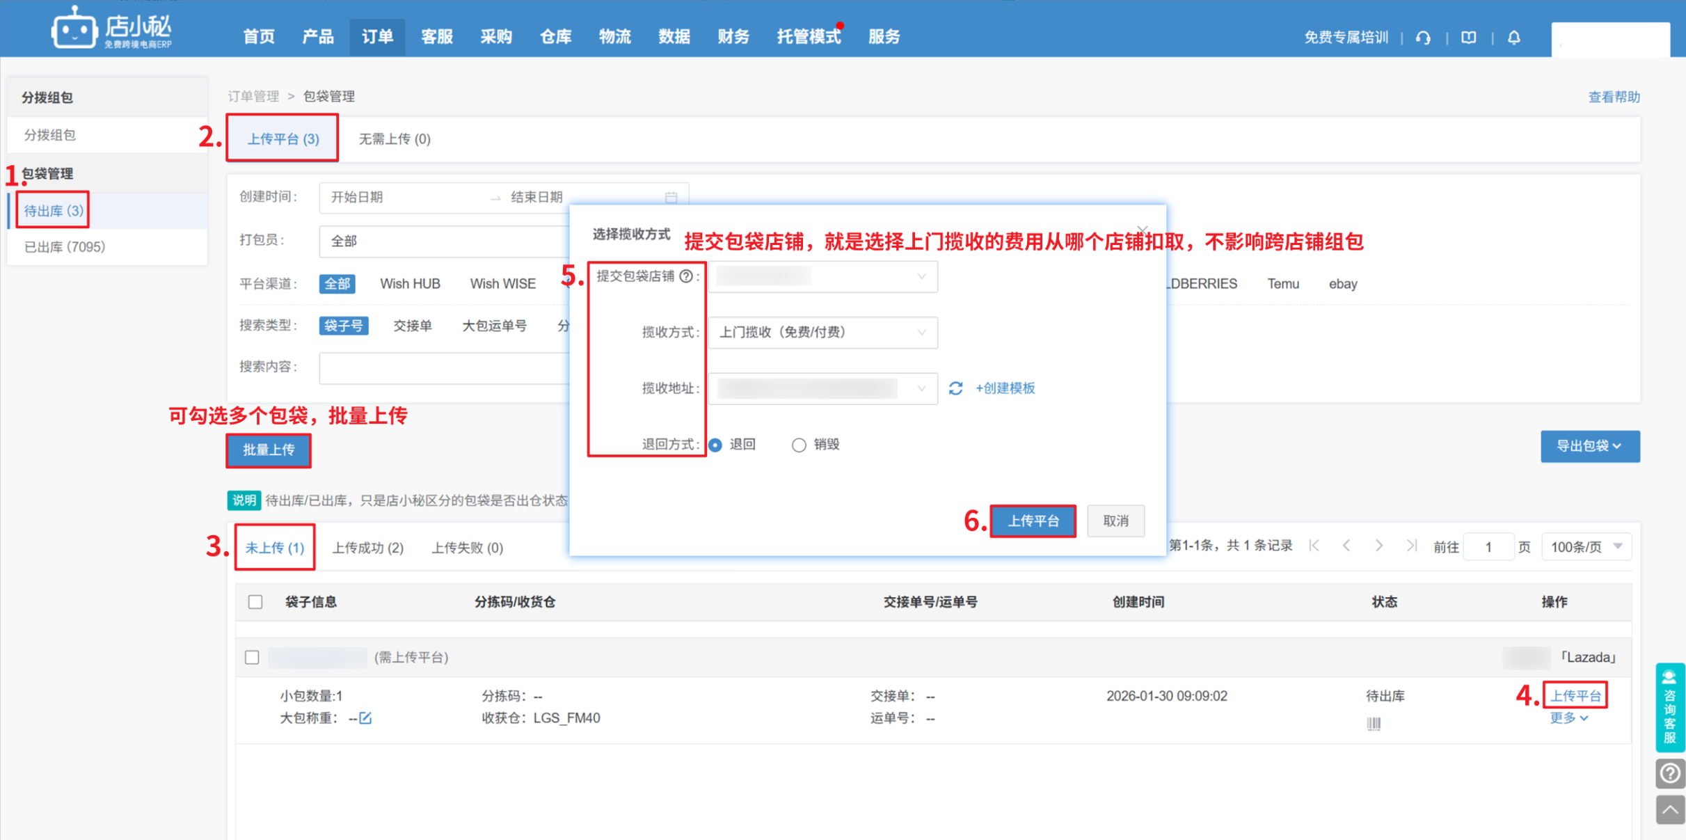The width and height of the screenshot is (1686, 840).
Task: Click the headset customer support icon
Action: coord(1423,38)
